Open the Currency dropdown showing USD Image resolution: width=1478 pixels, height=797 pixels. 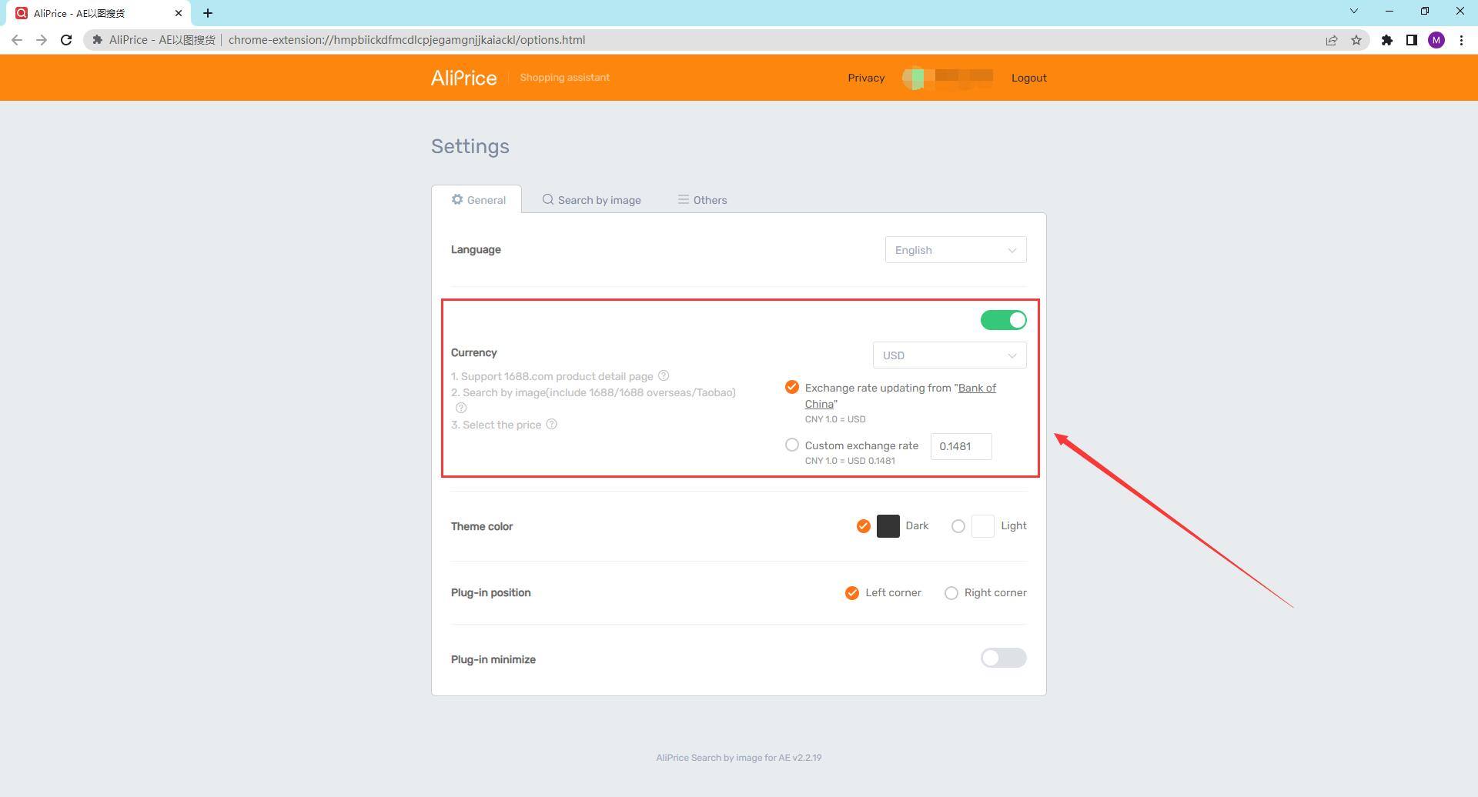(949, 355)
